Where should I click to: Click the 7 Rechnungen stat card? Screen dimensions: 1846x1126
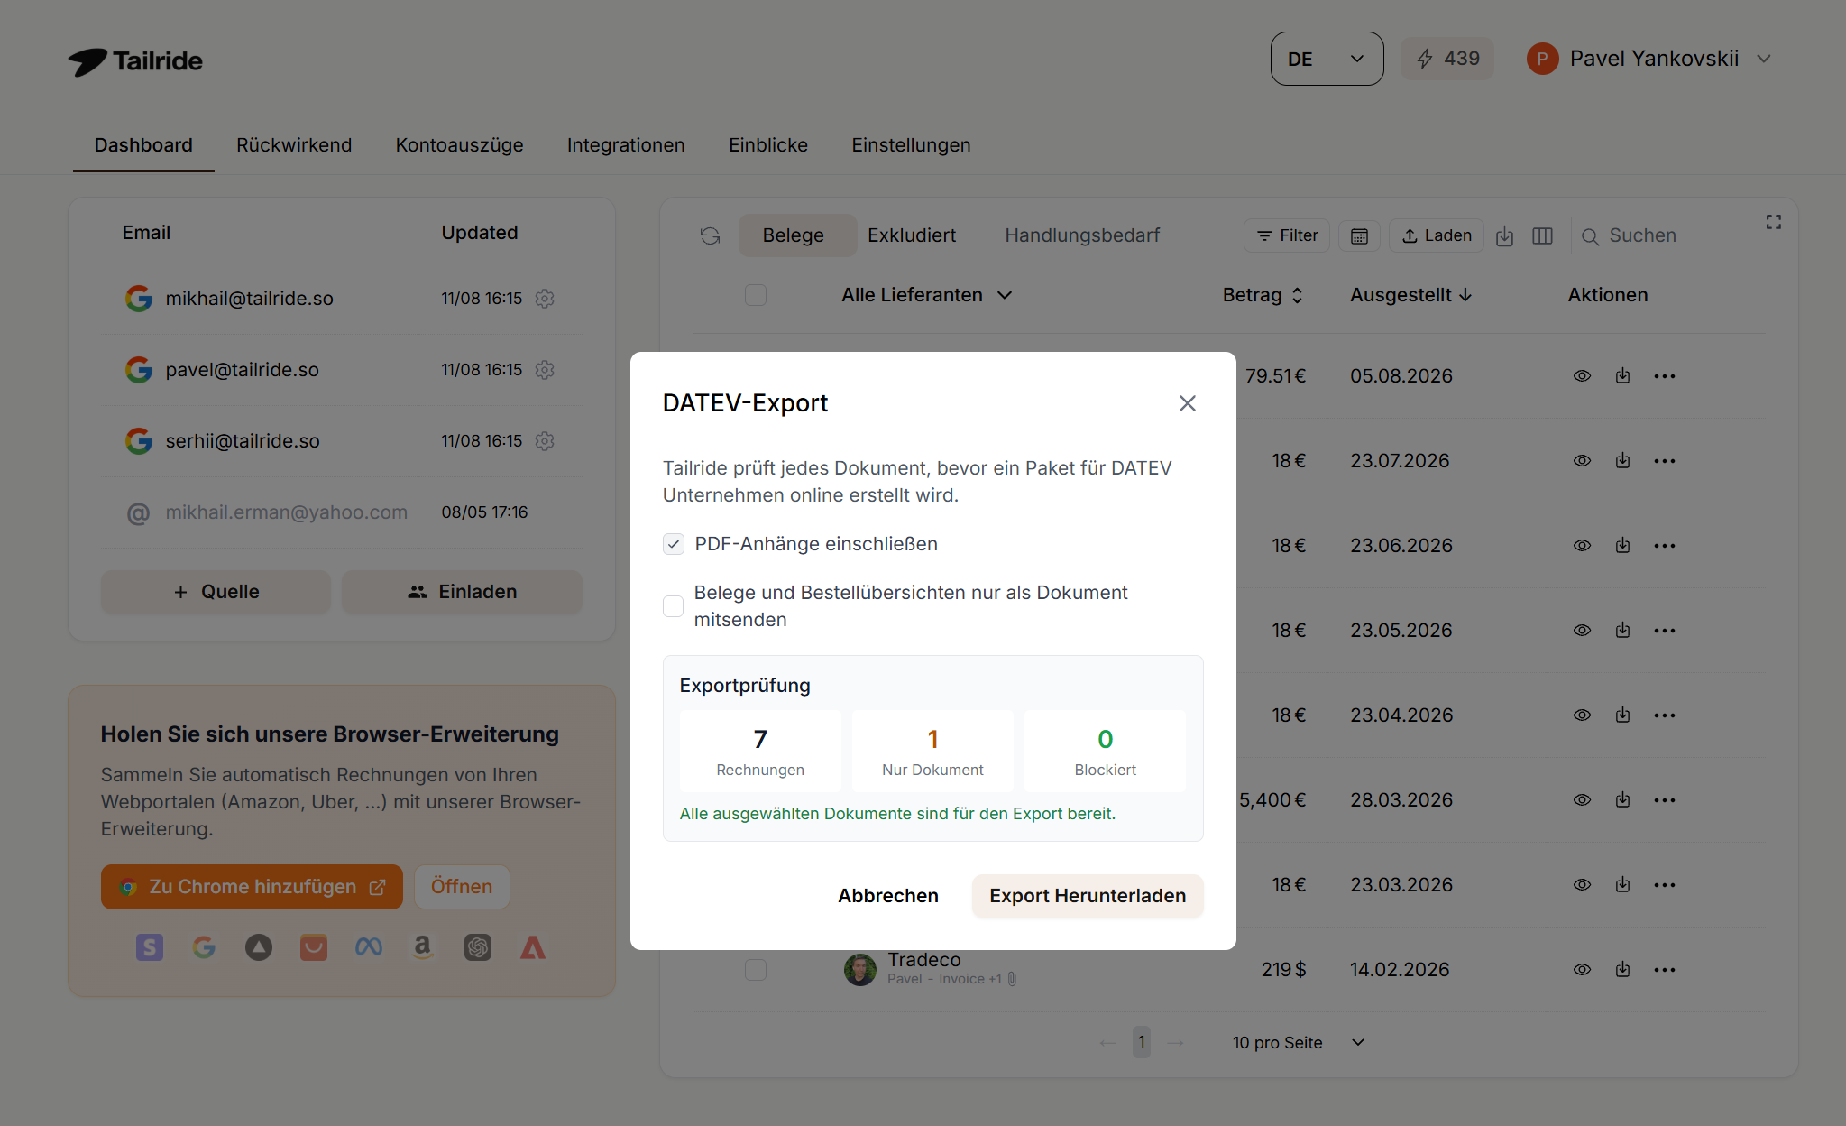tap(760, 751)
